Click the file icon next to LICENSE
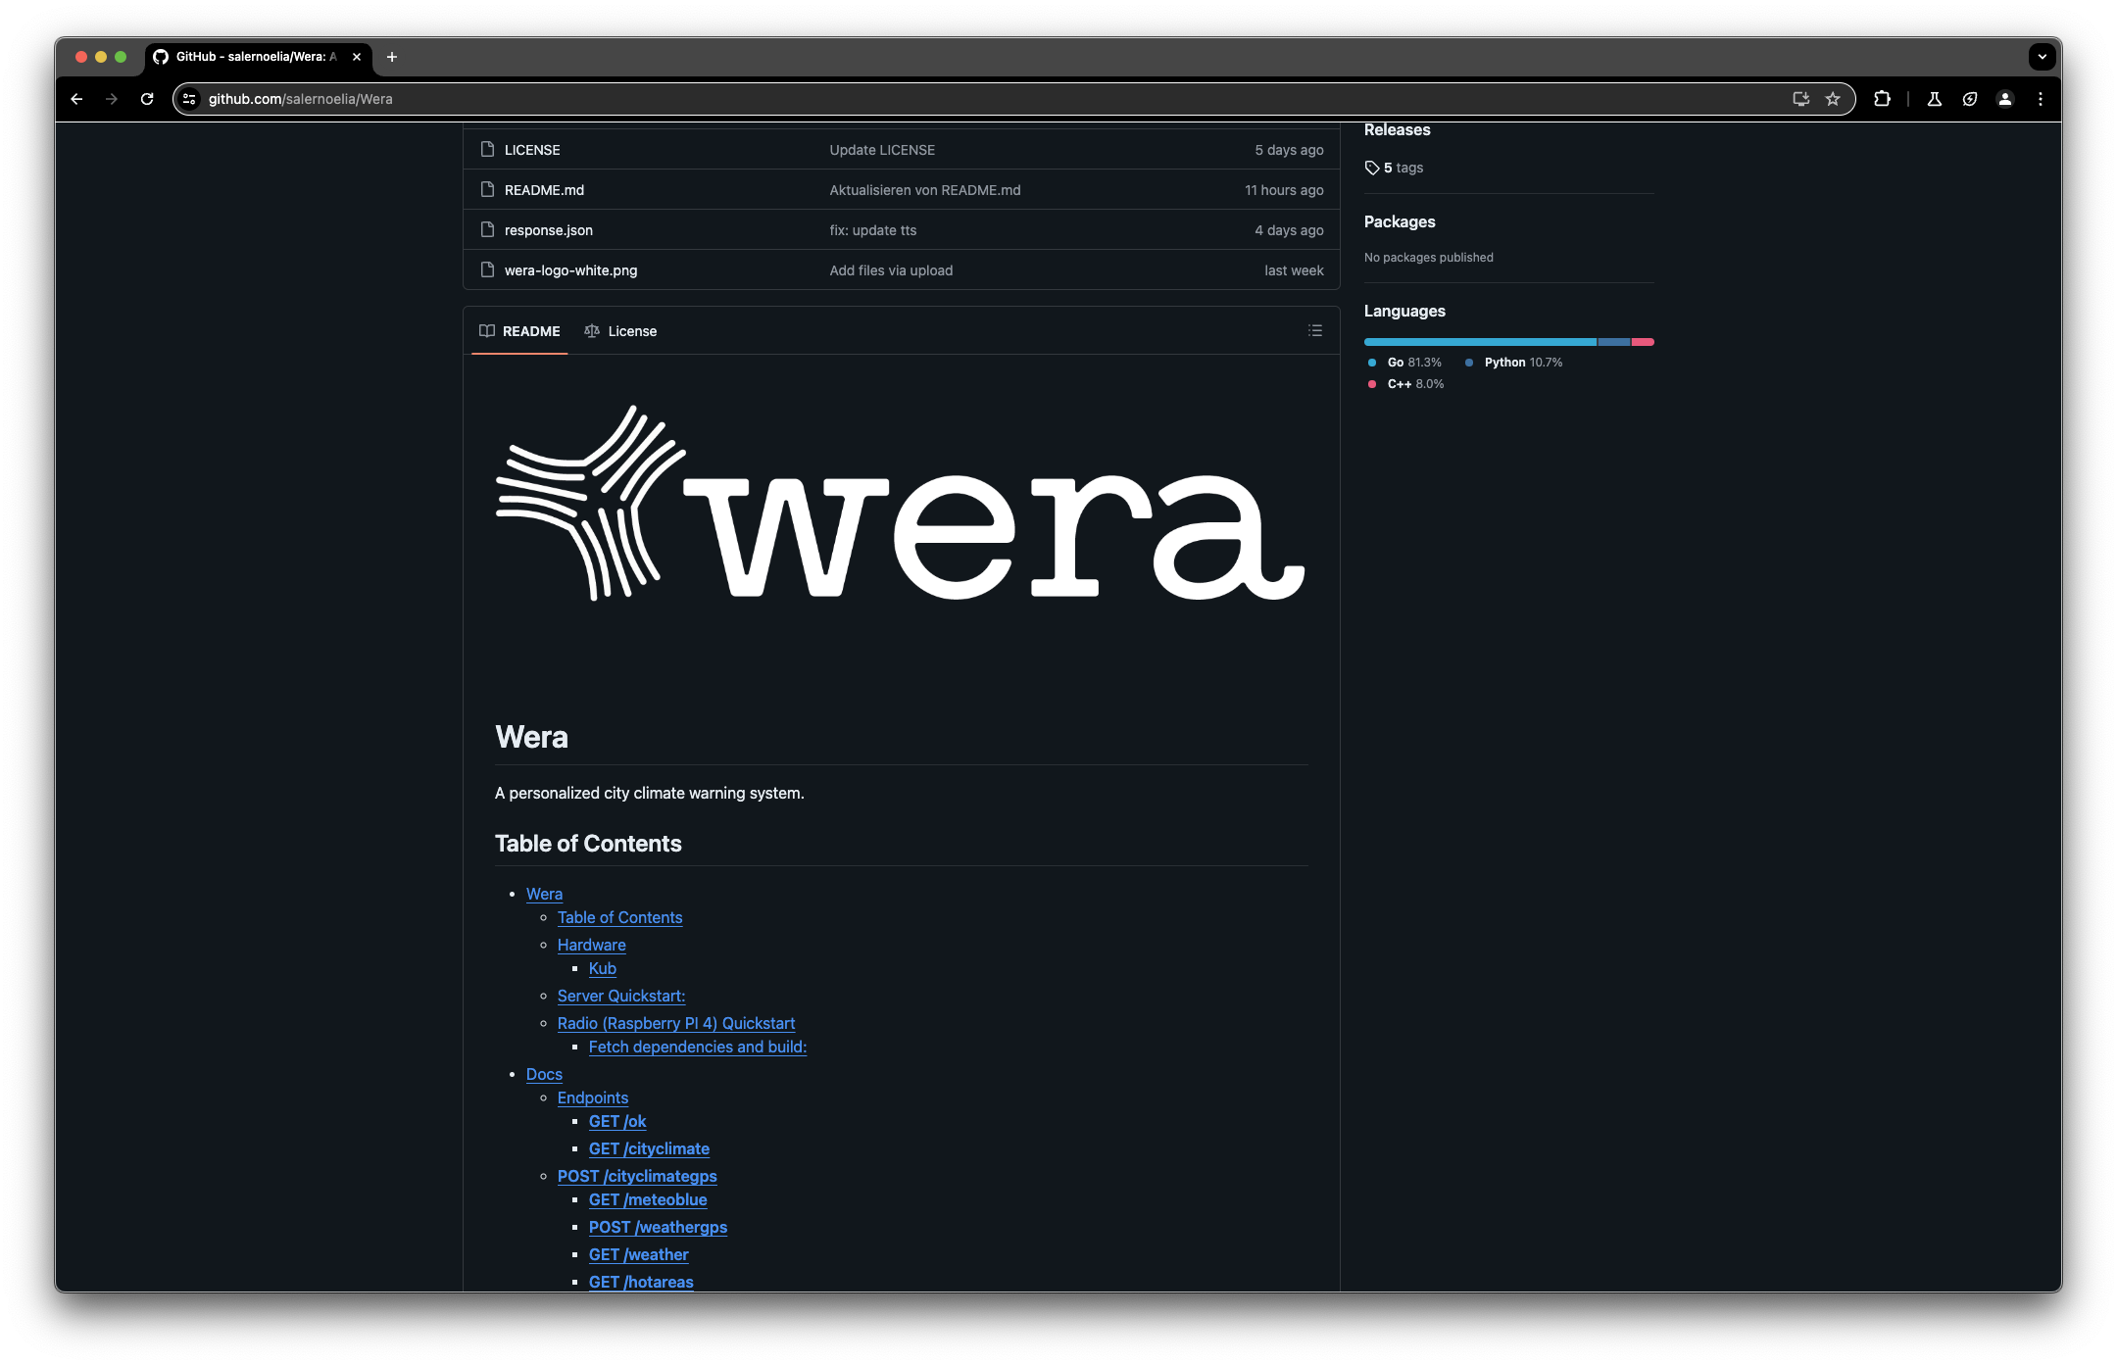The image size is (2117, 1365). [487, 149]
